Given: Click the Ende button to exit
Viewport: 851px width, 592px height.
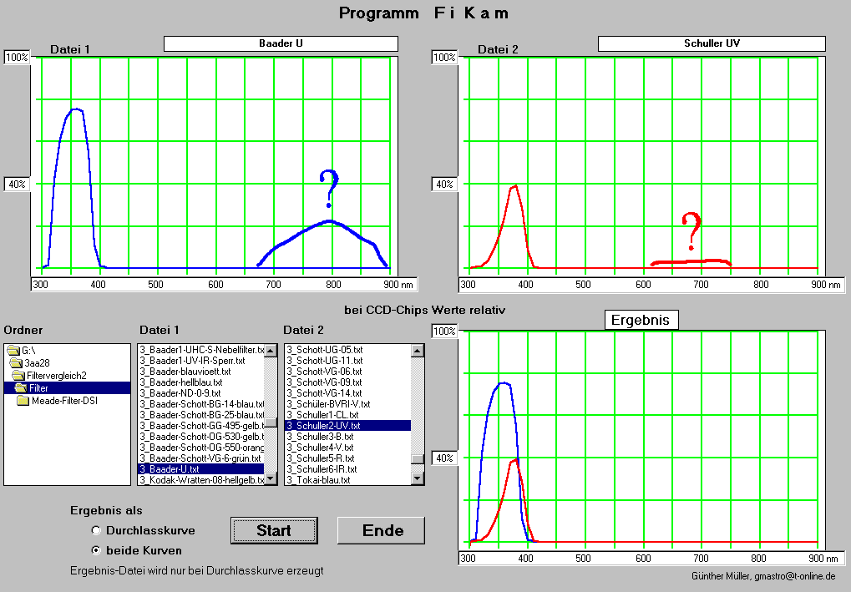Looking at the screenshot, I should click(381, 530).
